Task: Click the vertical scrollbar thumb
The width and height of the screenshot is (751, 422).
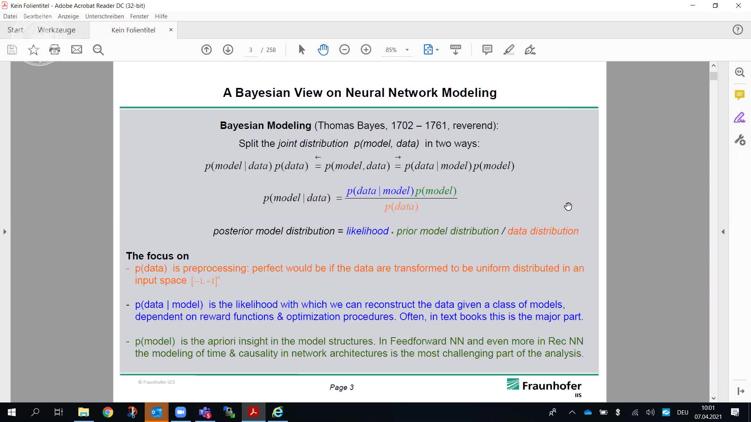Action: (713, 76)
